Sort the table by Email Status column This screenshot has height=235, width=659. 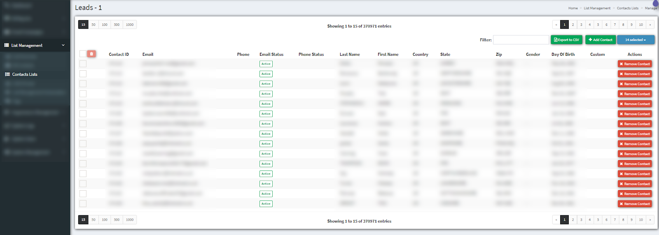(x=271, y=54)
